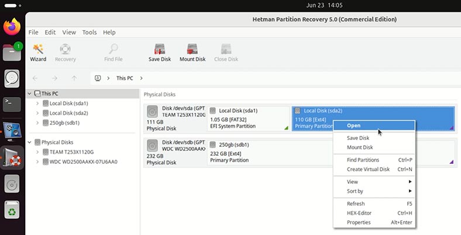Click Local Disk (sda1) partition tile
Screen dimensions: 461x235
click(249, 118)
